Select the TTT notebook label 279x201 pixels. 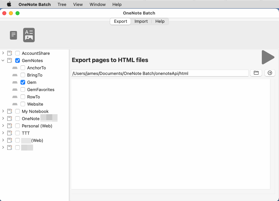(26, 133)
